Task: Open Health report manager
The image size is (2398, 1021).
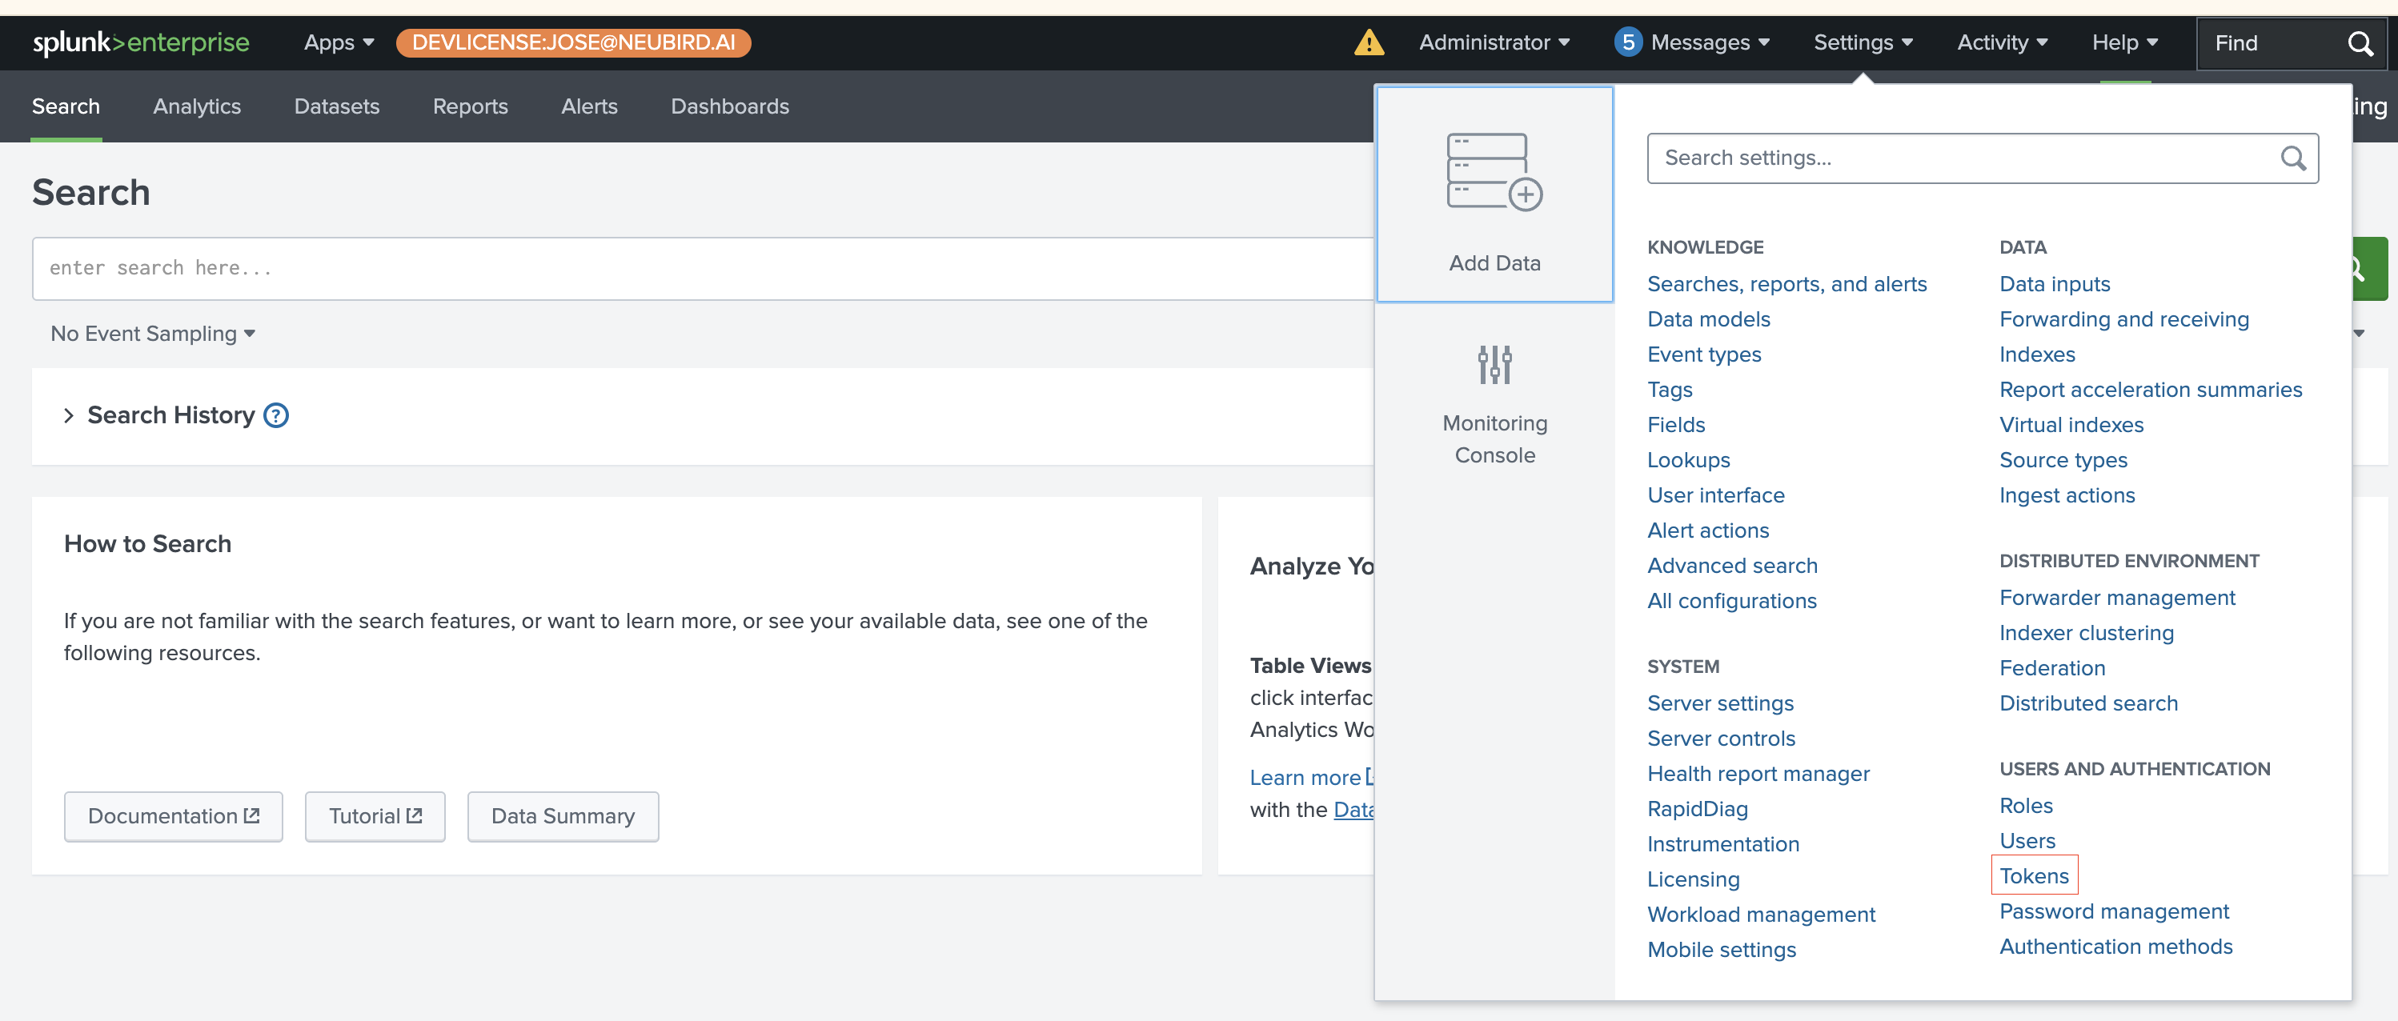Action: tap(1758, 775)
